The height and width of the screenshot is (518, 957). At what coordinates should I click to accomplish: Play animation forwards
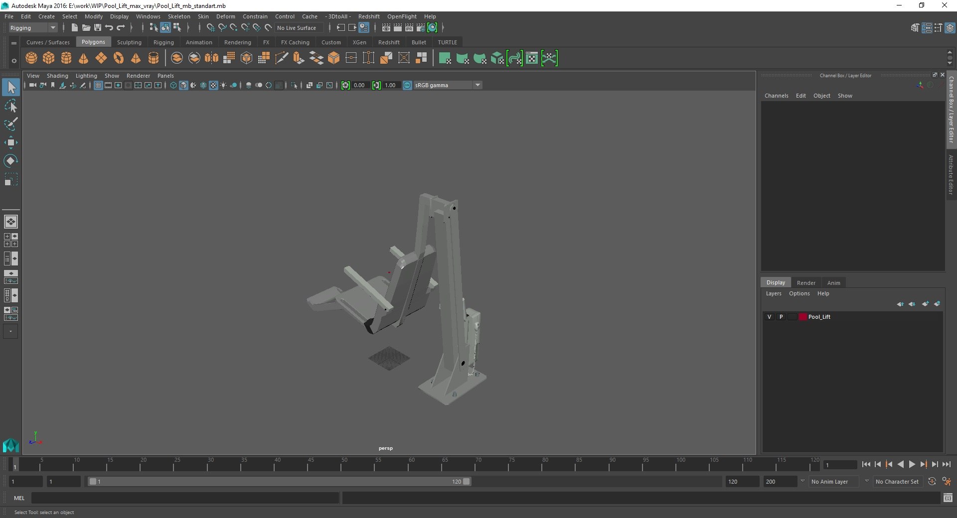tap(912, 464)
